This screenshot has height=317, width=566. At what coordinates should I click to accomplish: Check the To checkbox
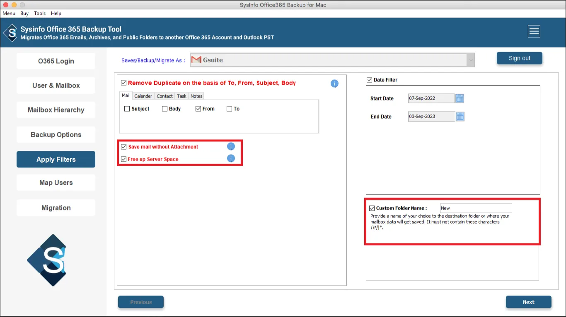pos(229,109)
